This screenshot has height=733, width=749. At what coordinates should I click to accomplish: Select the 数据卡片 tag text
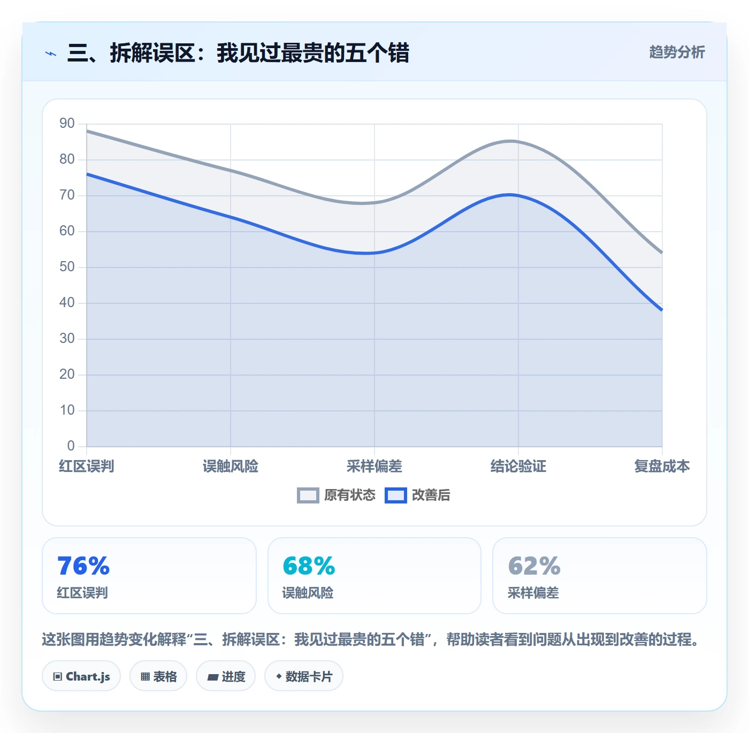(x=309, y=676)
